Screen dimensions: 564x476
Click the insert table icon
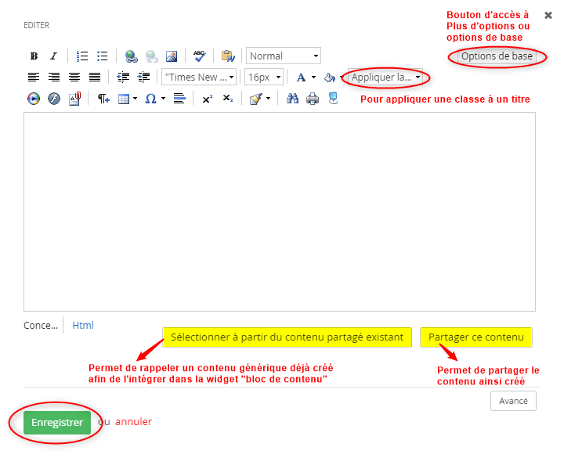[x=123, y=99]
